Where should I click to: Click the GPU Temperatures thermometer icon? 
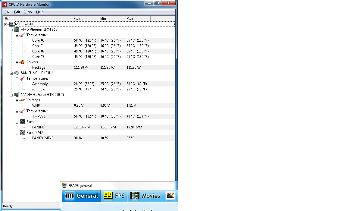23,111
